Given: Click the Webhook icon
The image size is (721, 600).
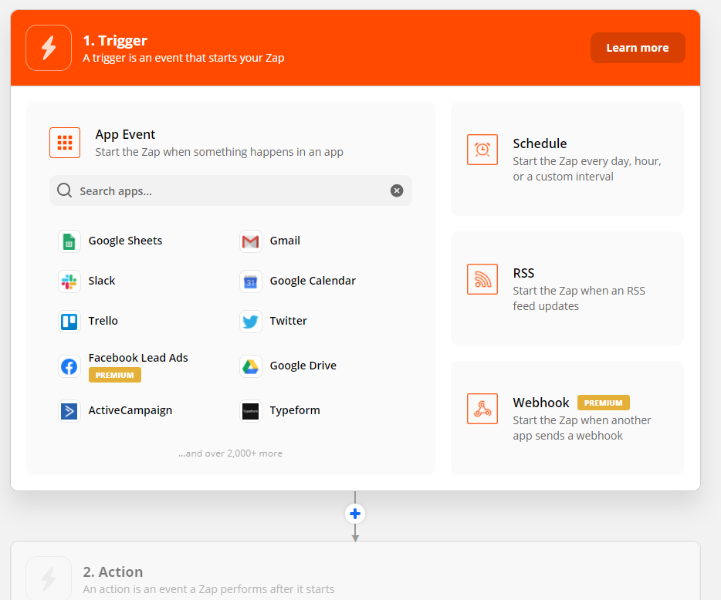Looking at the screenshot, I should (x=482, y=409).
